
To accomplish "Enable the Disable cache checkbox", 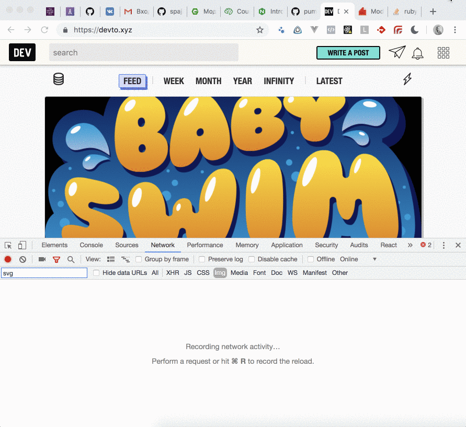I will click(252, 259).
